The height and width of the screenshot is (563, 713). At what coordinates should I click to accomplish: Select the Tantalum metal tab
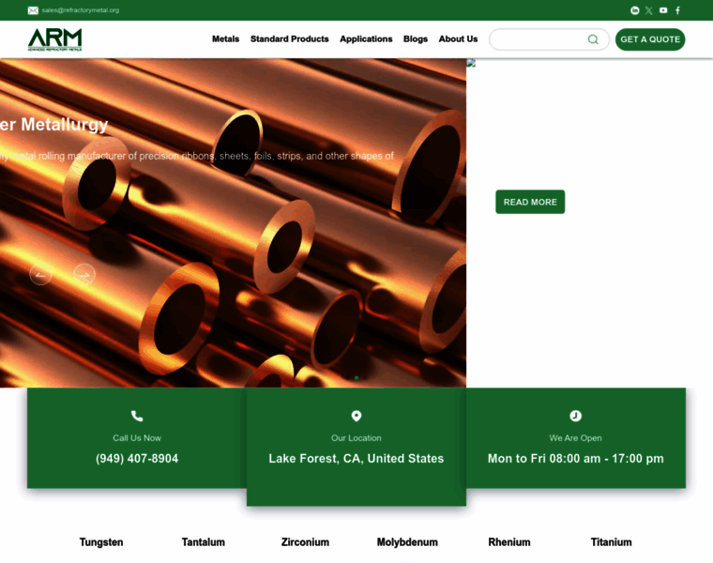tap(204, 542)
